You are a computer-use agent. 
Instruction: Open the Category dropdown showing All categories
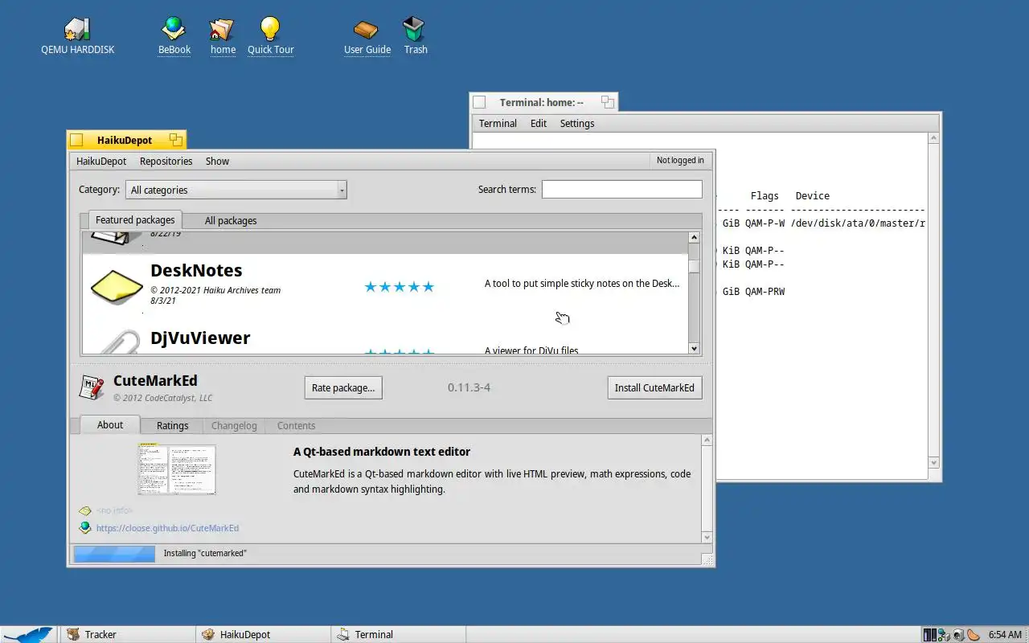236,190
